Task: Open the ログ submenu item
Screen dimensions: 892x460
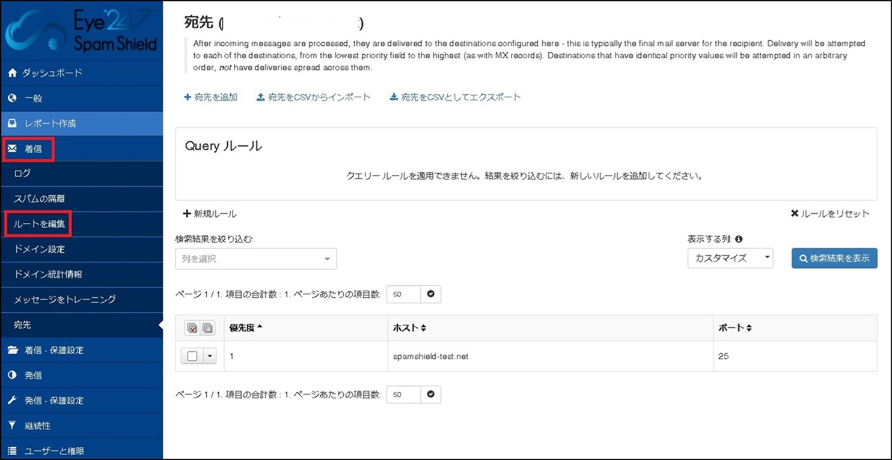Action: [x=81, y=174]
